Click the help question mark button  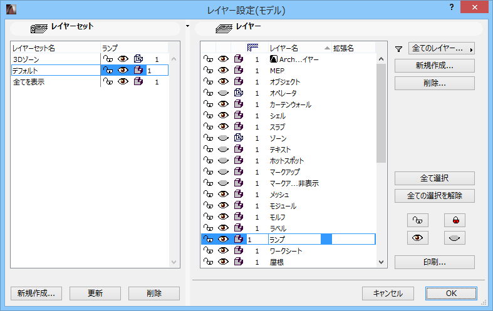(x=452, y=8)
